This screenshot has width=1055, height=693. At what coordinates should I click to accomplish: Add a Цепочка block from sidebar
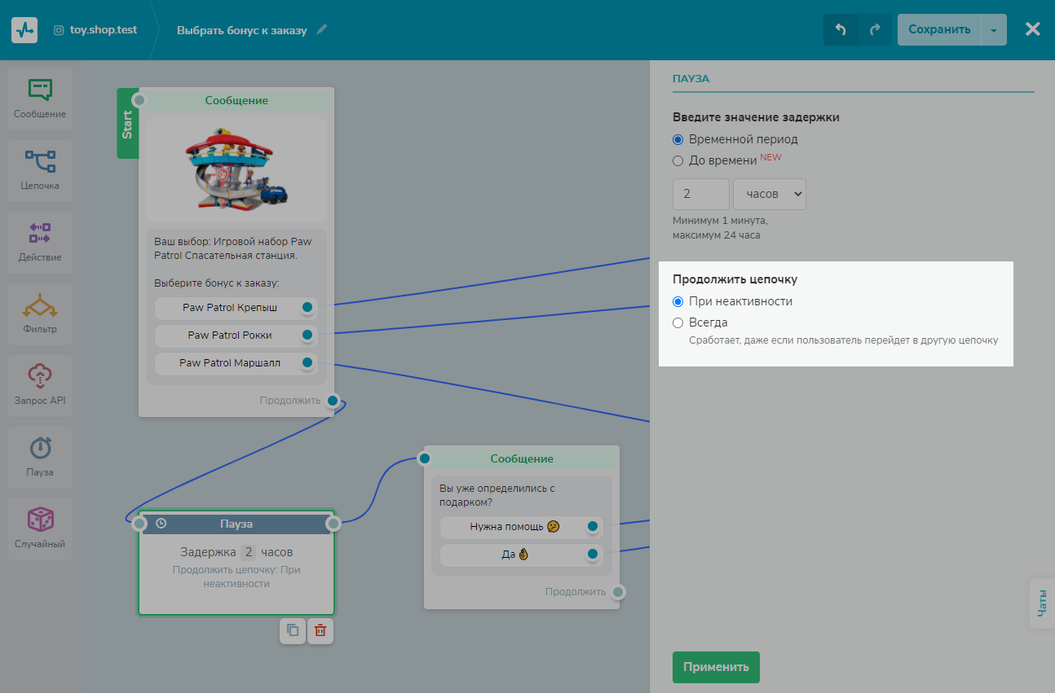pos(39,161)
